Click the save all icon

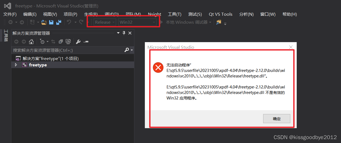(x=59, y=22)
